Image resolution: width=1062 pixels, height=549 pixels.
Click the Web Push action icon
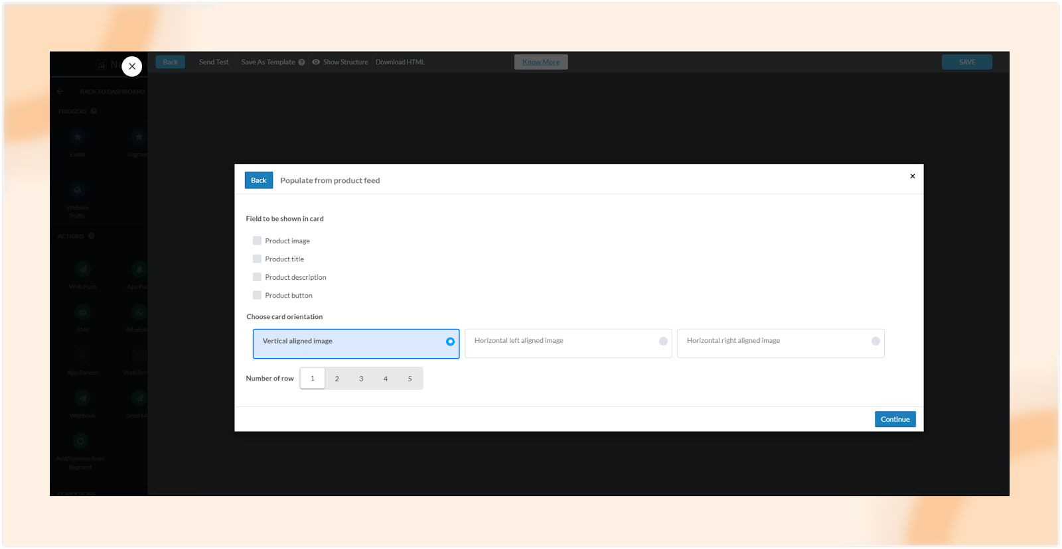click(82, 269)
